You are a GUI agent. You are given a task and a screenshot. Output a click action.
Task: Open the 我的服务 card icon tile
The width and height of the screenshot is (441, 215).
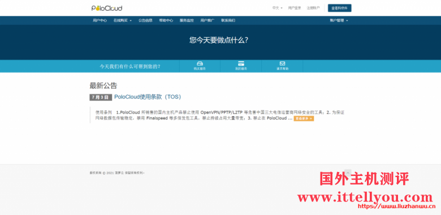tap(241, 66)
